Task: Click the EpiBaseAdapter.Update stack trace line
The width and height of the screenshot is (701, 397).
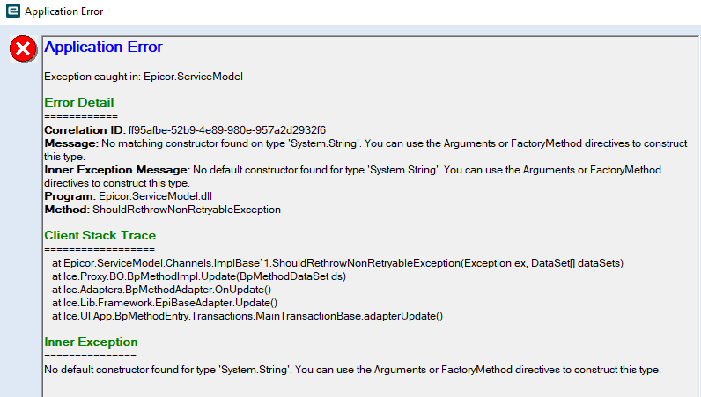Action: point(165,303)
